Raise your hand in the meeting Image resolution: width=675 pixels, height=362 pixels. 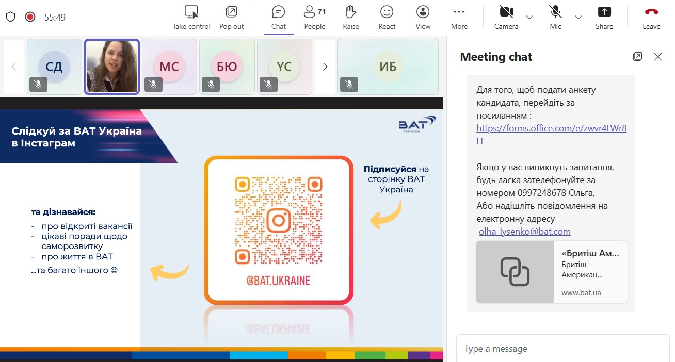click(351, 17)
